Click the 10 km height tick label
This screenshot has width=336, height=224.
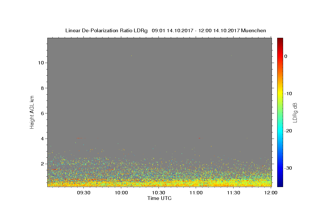40,63
